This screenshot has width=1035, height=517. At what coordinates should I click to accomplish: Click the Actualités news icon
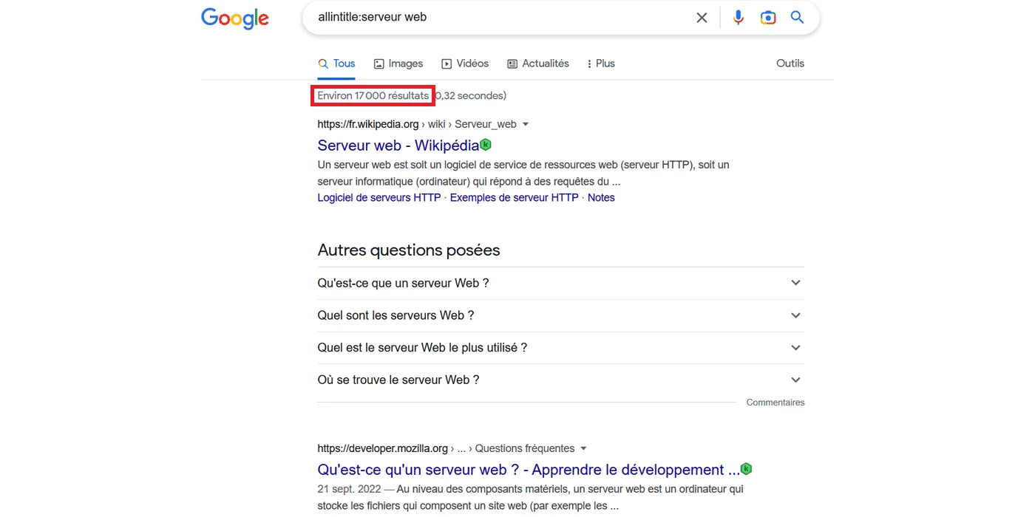pyautogui.click(x=512, y=64)
